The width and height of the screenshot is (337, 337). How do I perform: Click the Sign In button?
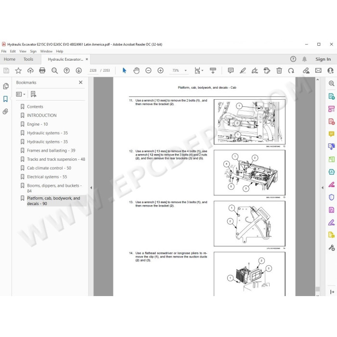click(x=323, y=59)
